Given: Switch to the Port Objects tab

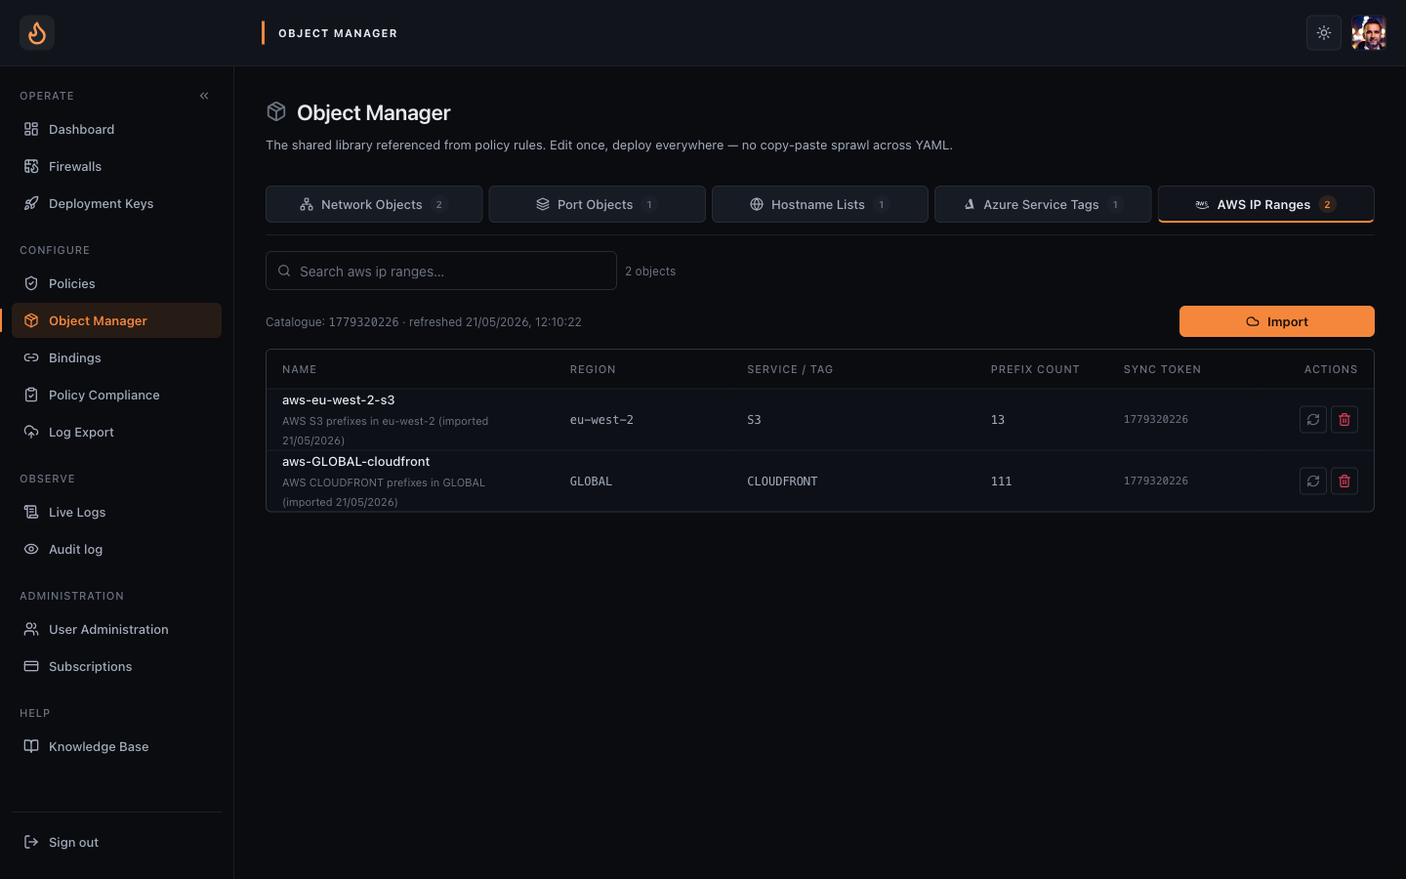Looking at the screenshot, I should (x=597, y=204).
